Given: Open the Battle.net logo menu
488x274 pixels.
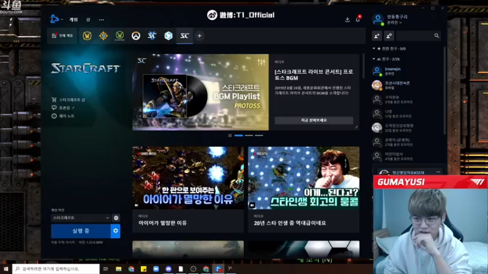Looking at the screenshot, I should pyautogui.click(x=56, y=19).
